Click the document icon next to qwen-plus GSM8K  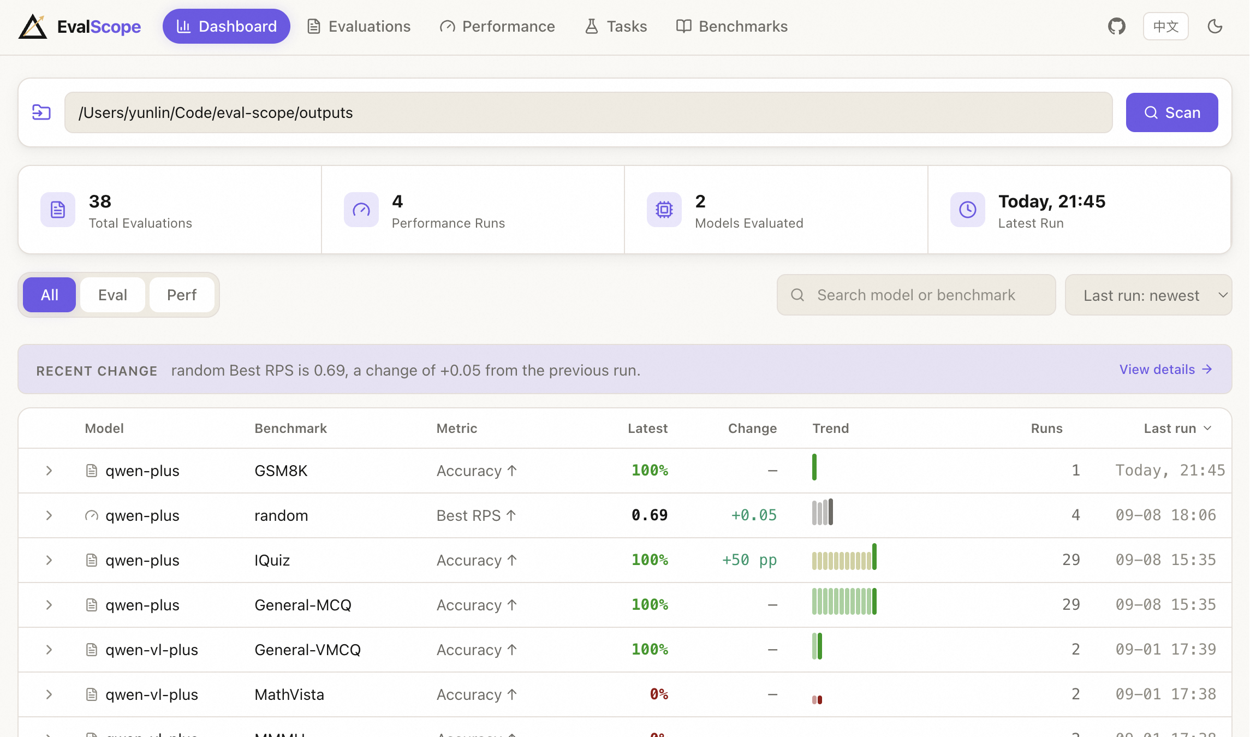92,471
